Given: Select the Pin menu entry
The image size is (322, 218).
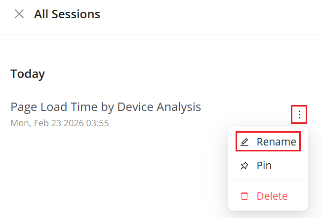Looking at the screenshot, I should click(264, 166).
